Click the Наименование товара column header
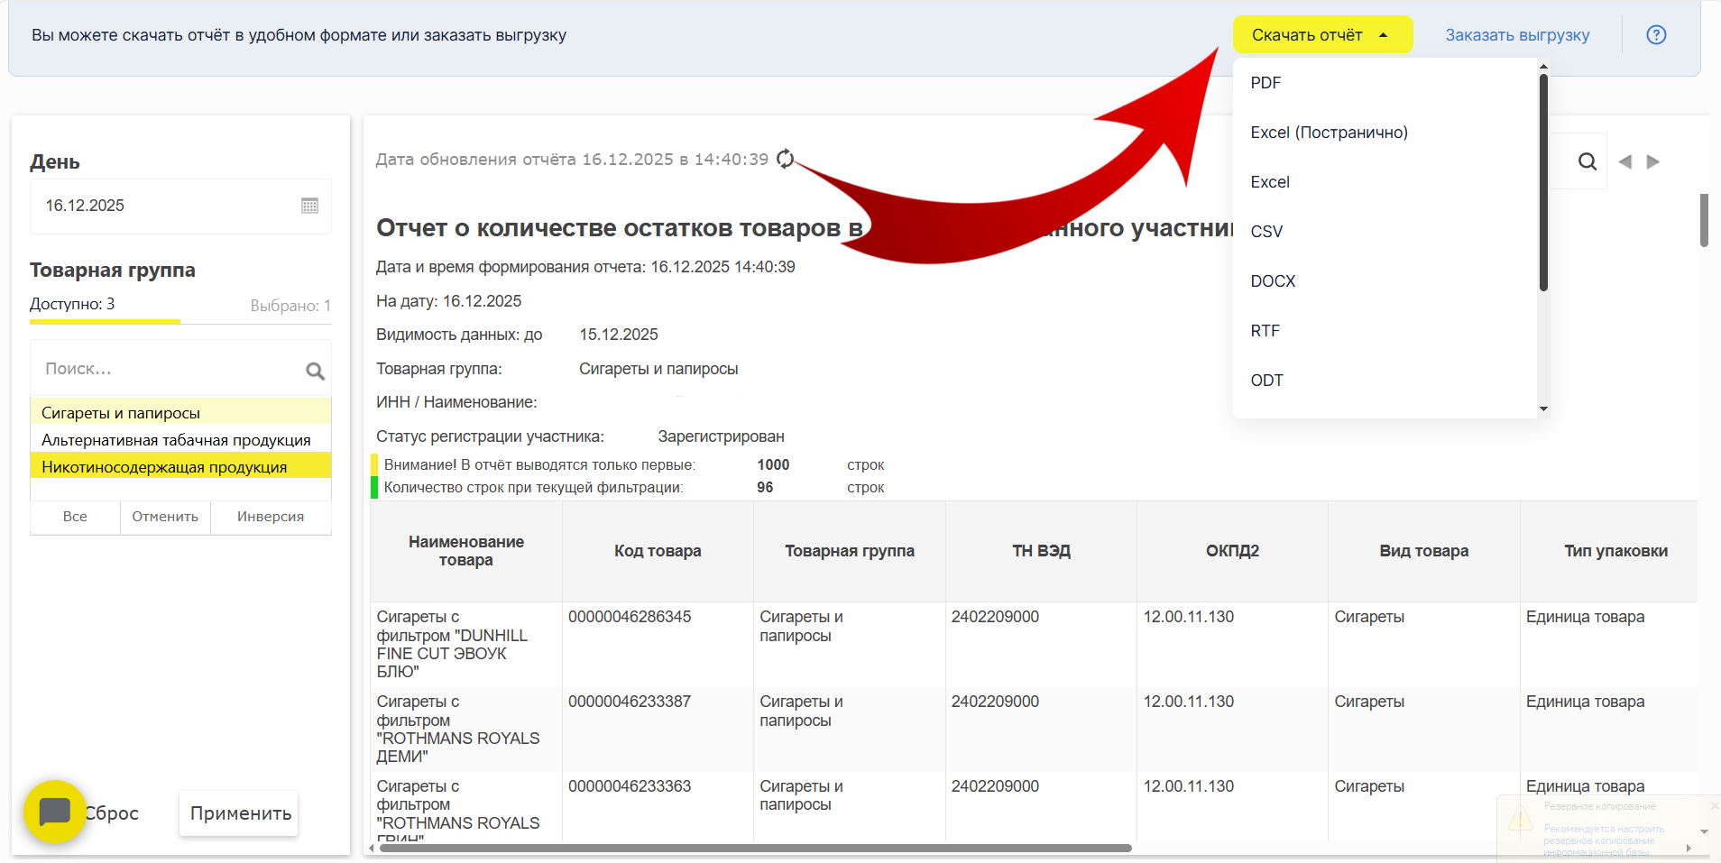Image resolution: width=1721 pixels, height=863 pixels. click(x=466, y=551)
